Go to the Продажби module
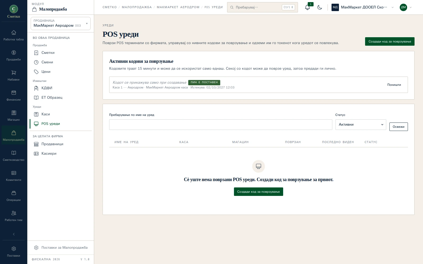Screen dimensions: 423x264 (x=13, y=56)
